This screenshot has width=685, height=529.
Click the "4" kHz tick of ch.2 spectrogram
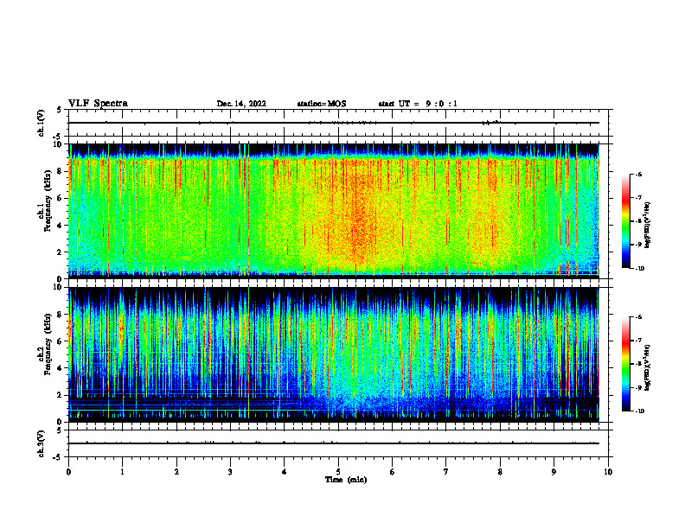[x=60, y=368]
